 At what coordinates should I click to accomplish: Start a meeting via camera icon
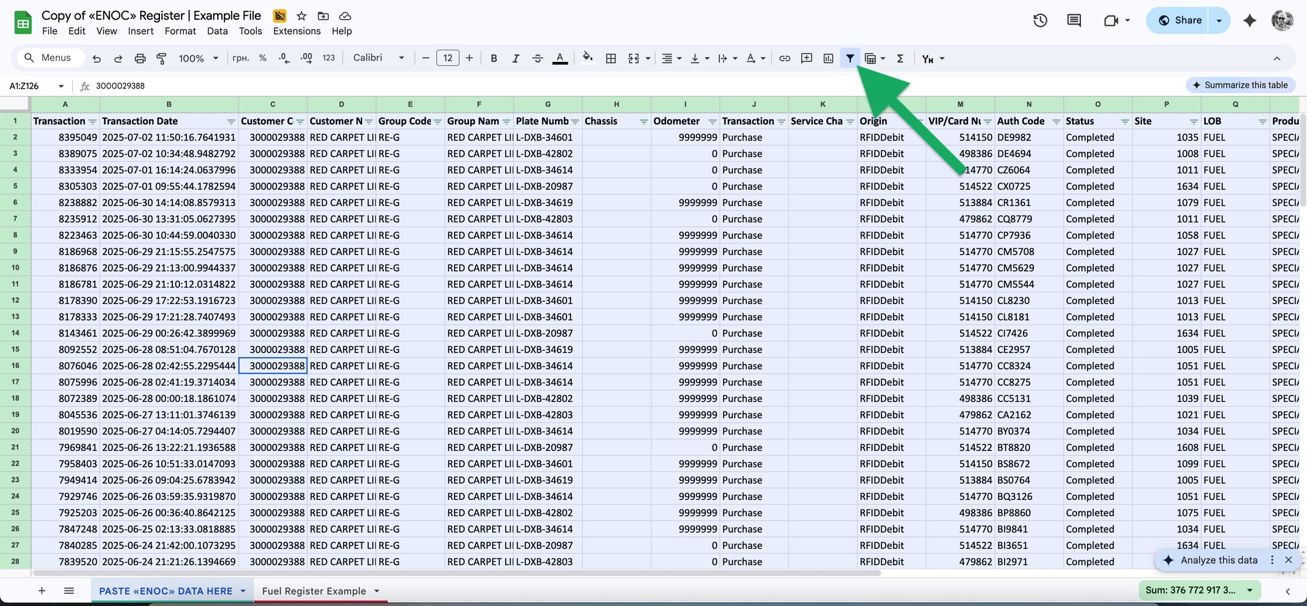[x=1111, y=20]
